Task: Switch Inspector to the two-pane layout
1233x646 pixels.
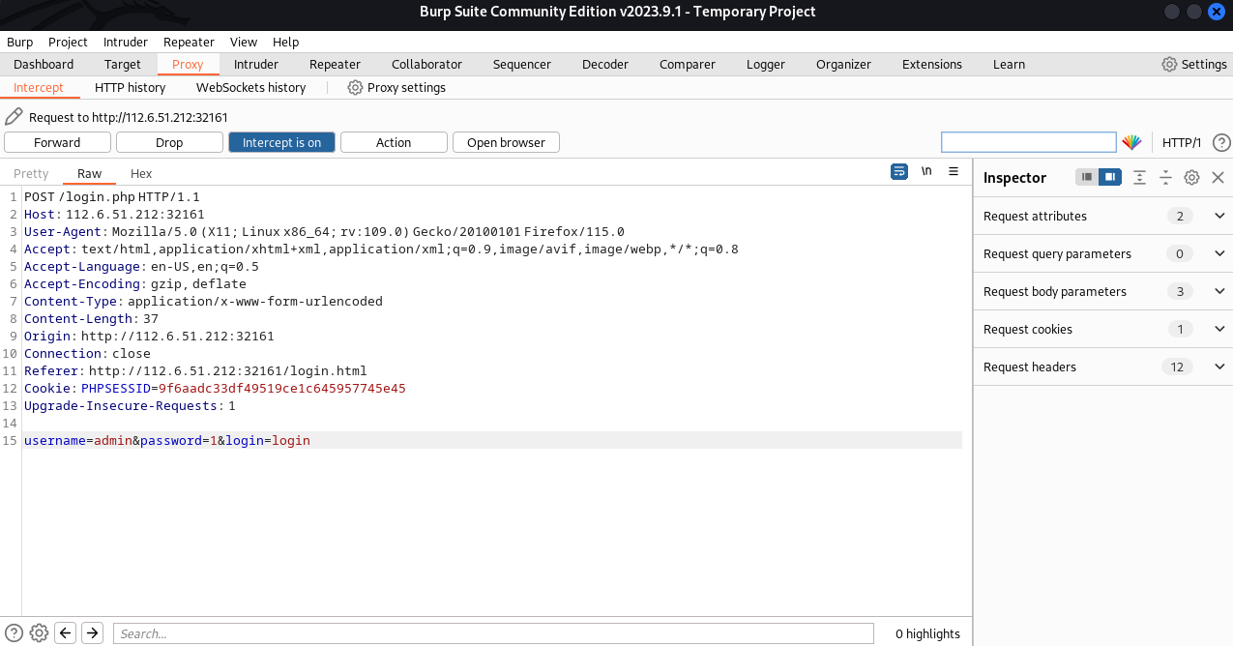Action: [1110, 177]
